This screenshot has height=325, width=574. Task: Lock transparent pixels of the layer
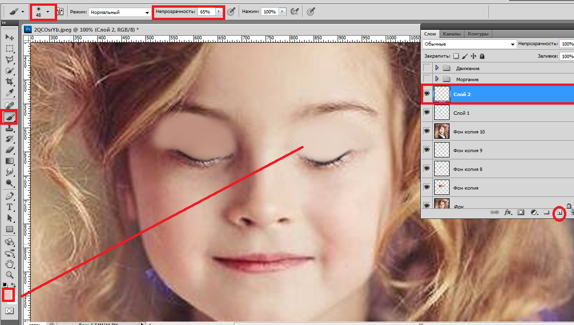[456, 56]
